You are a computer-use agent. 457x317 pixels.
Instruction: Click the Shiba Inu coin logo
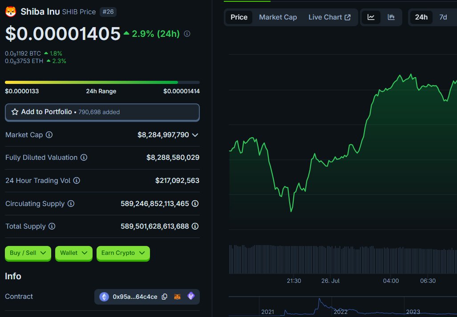[x=11, y=12]
